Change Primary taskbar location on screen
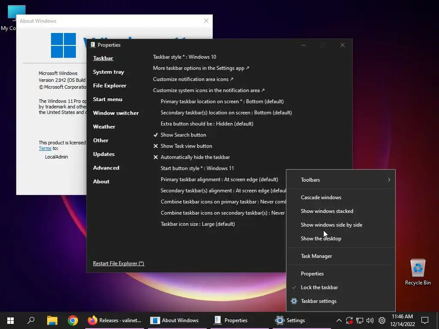The image size is (439, 329). (222, 102)
